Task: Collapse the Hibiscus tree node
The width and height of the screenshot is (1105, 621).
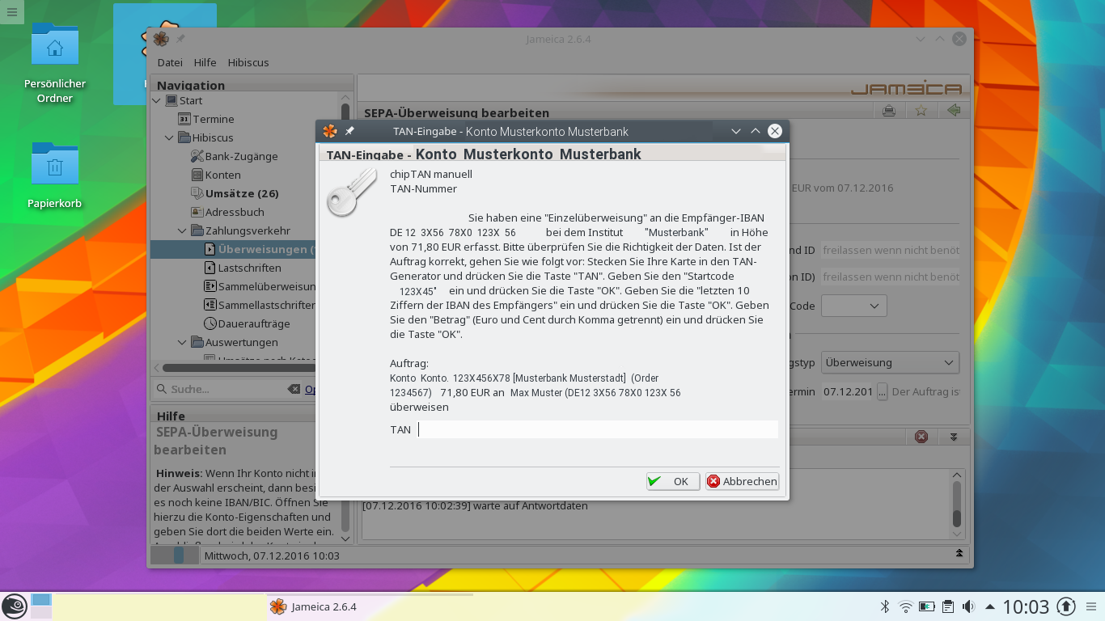Action: (x=170, y=137)
